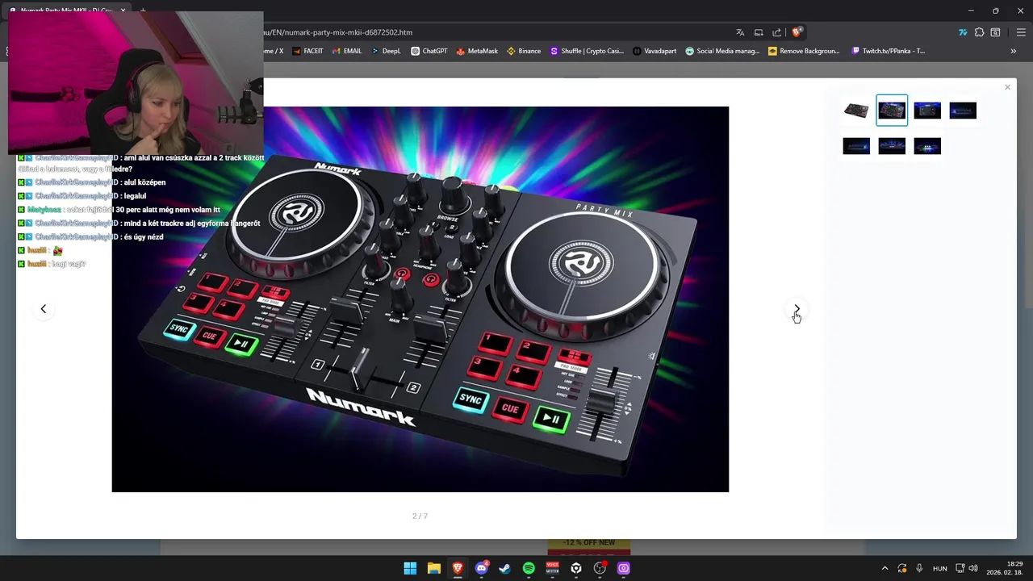Click the translate page icon in address bar
The width and height of the screenshot is (1033, 581).
(740, 32)
